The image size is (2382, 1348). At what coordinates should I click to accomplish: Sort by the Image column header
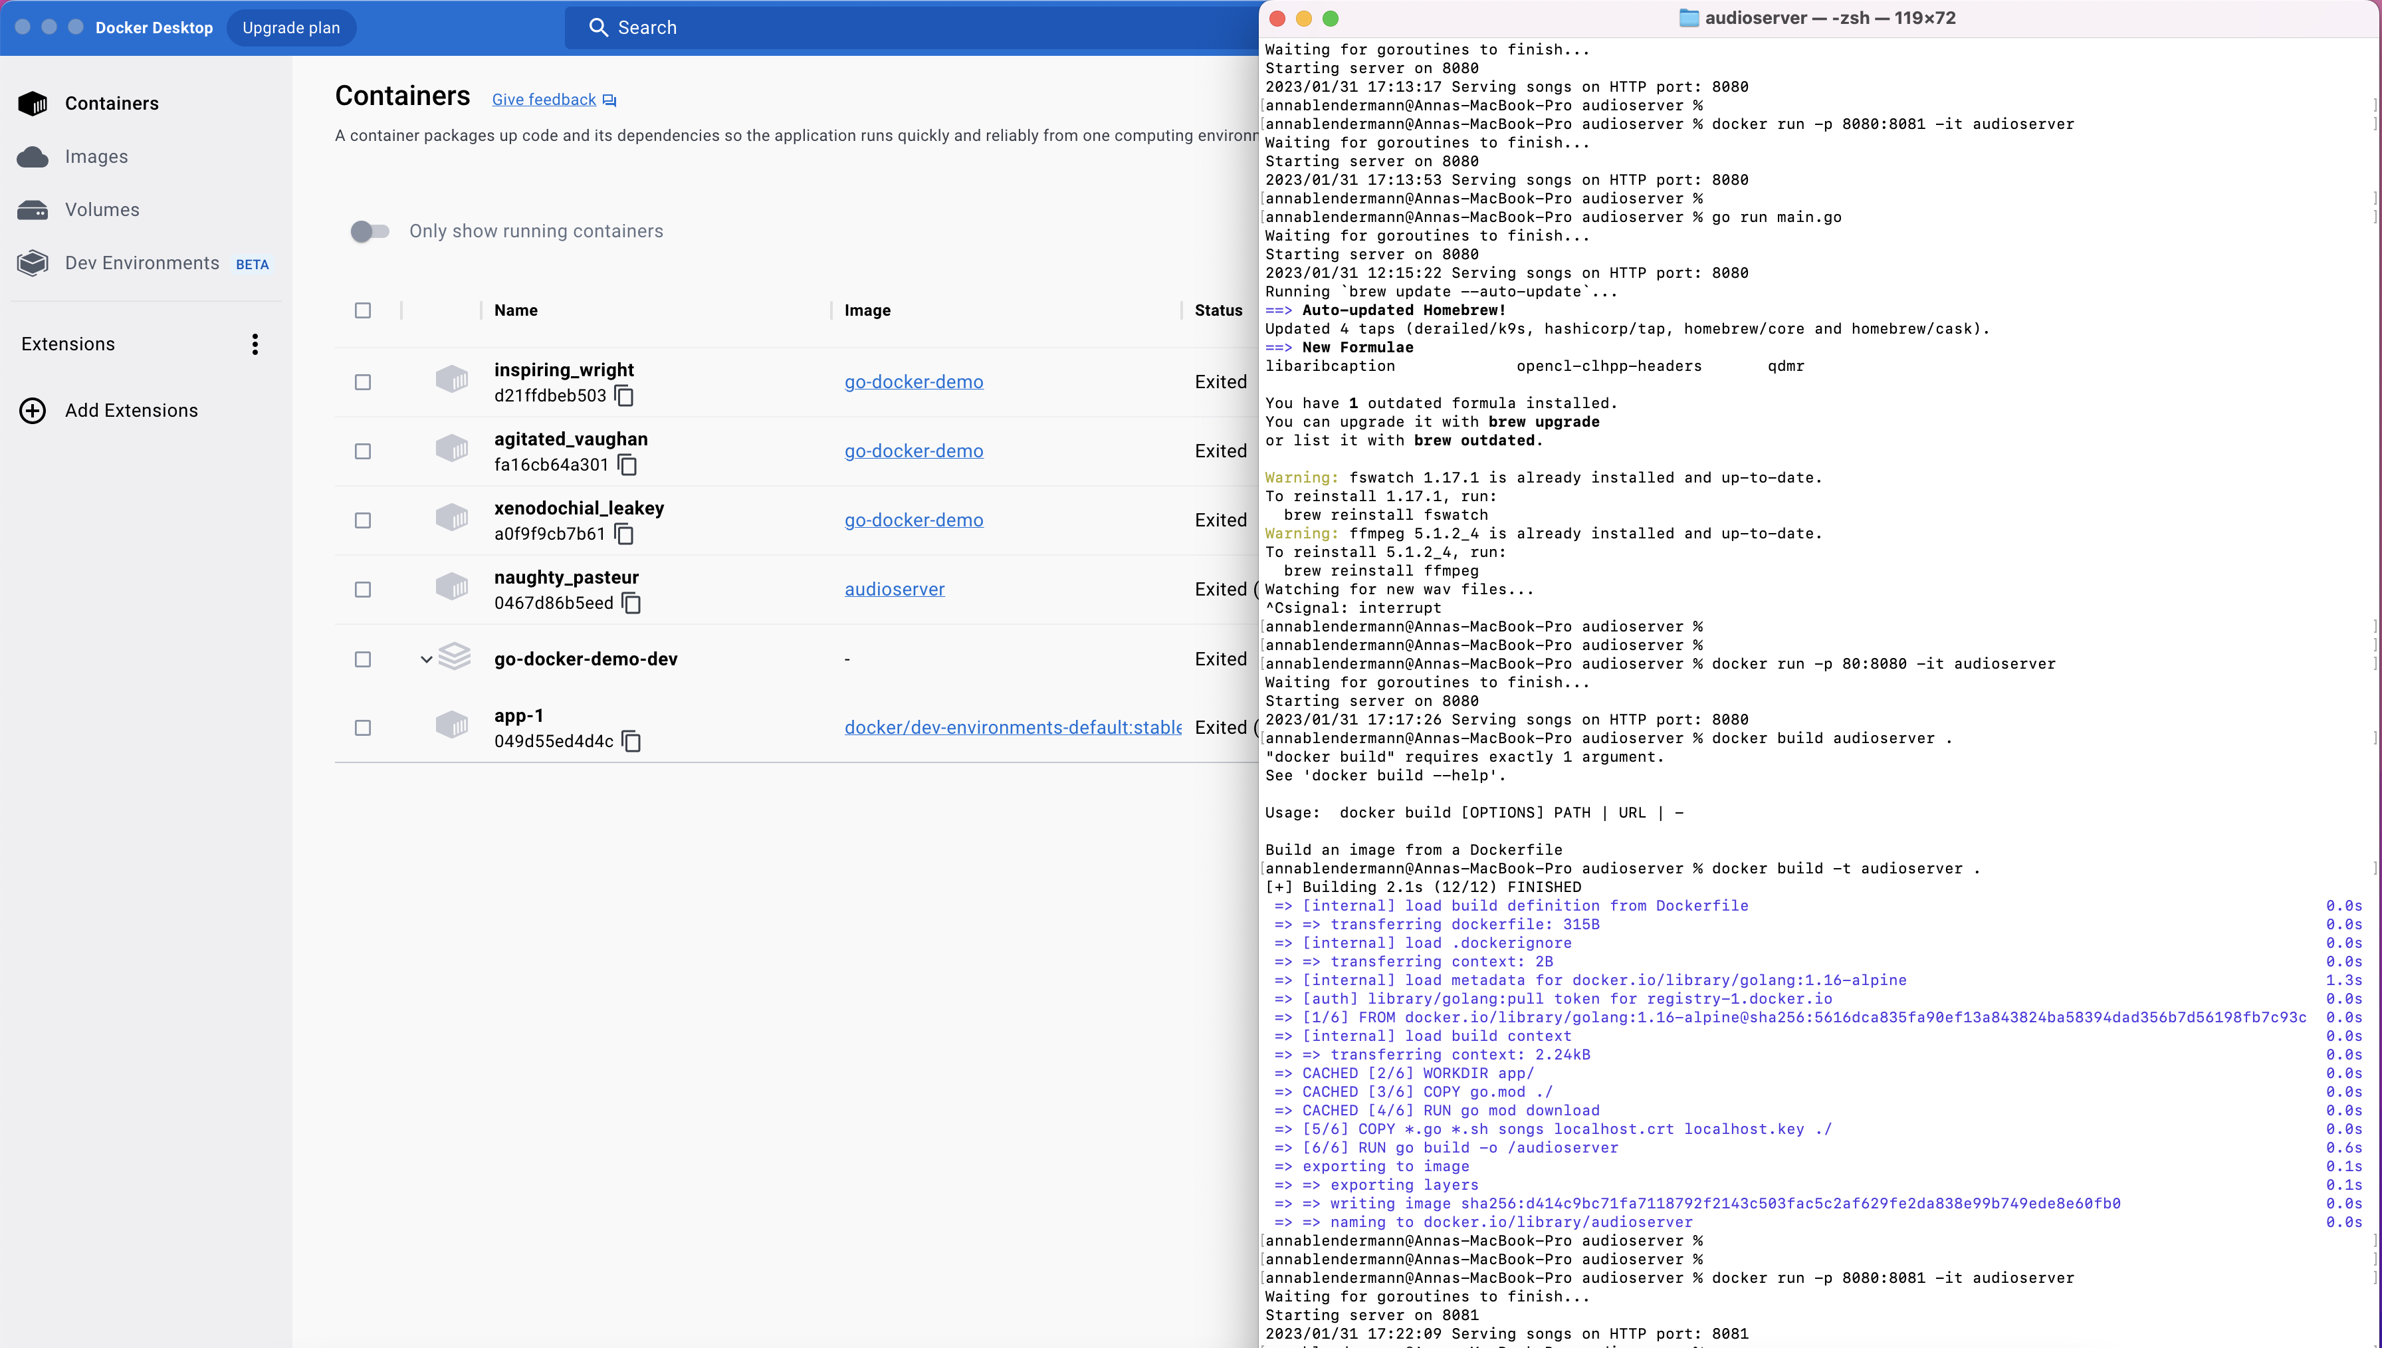coord(867,311)
